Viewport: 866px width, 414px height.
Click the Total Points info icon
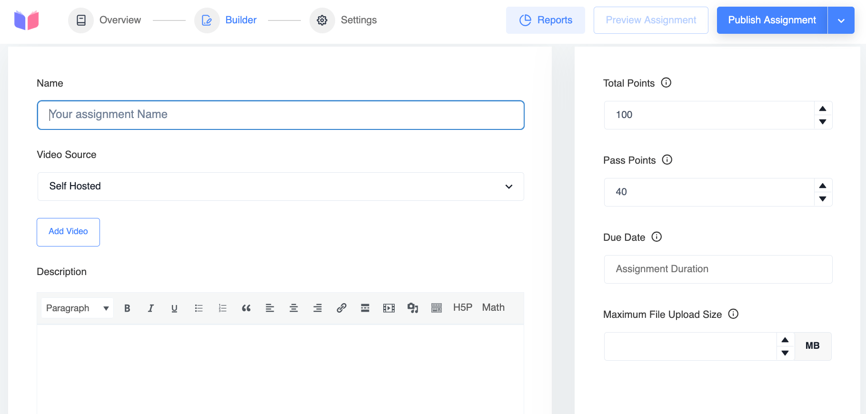click(666, 83)
